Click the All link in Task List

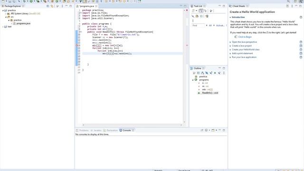[x=210, y=25]
